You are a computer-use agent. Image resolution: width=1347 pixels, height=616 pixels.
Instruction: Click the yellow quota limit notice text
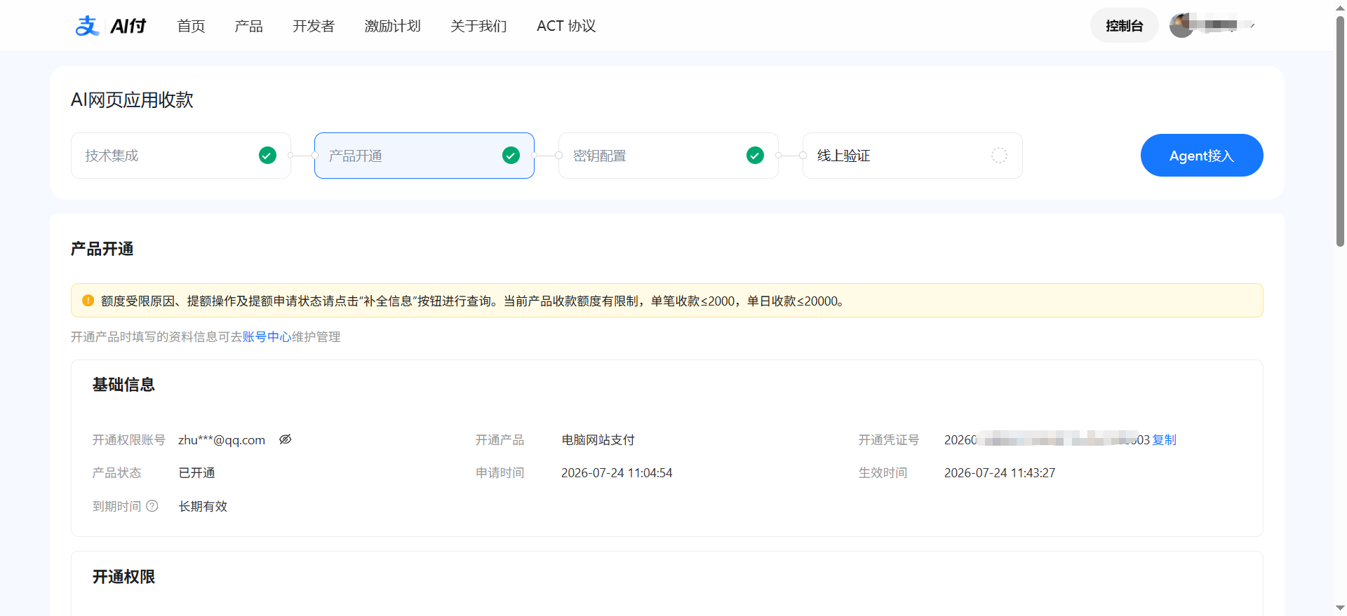[x=472, y=301]
